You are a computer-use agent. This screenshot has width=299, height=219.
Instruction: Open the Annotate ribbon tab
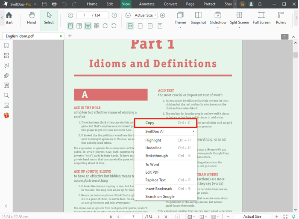(x=147, y=4)
